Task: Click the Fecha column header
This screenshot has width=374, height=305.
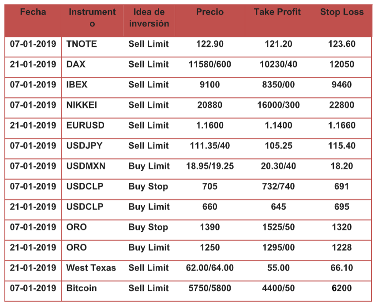Action: tap(33, 12)
